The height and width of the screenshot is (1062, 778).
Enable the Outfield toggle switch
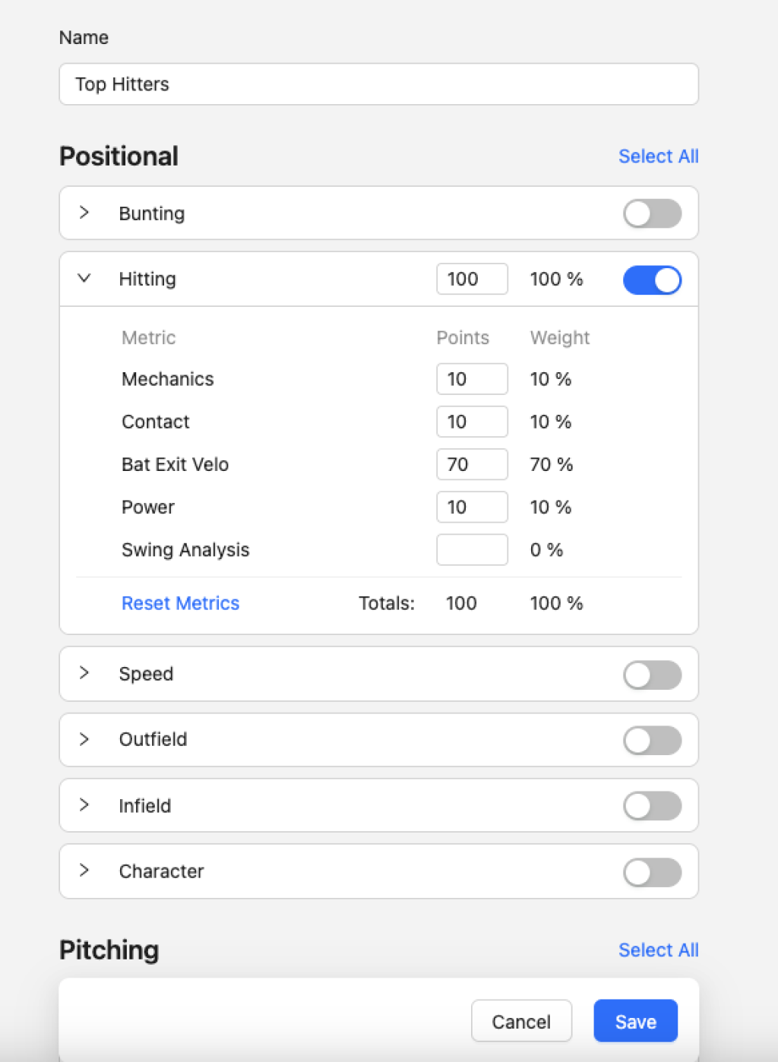pos(652,740)
